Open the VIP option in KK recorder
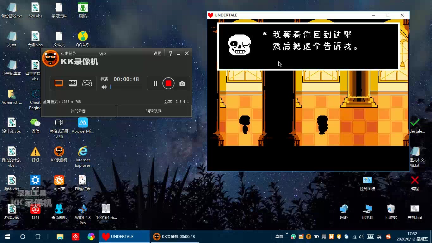Viewport: 432px width, 243px height. point(103,54)
